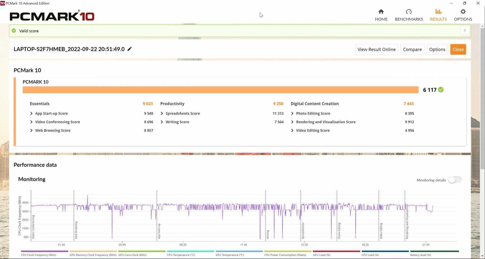Select GPU Temperature legend swatch
Viewport: 485px width, 259px height.
pos(239,251)
